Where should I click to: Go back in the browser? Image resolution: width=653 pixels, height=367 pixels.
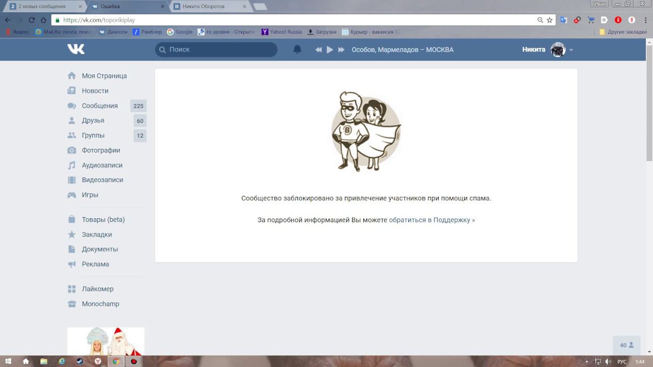8,20
